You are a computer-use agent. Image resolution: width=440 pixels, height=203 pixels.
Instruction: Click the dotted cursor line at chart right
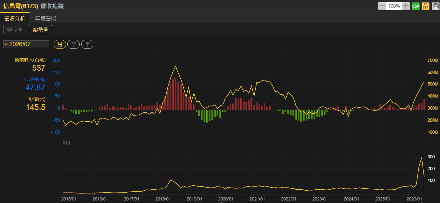pos(424,122)
